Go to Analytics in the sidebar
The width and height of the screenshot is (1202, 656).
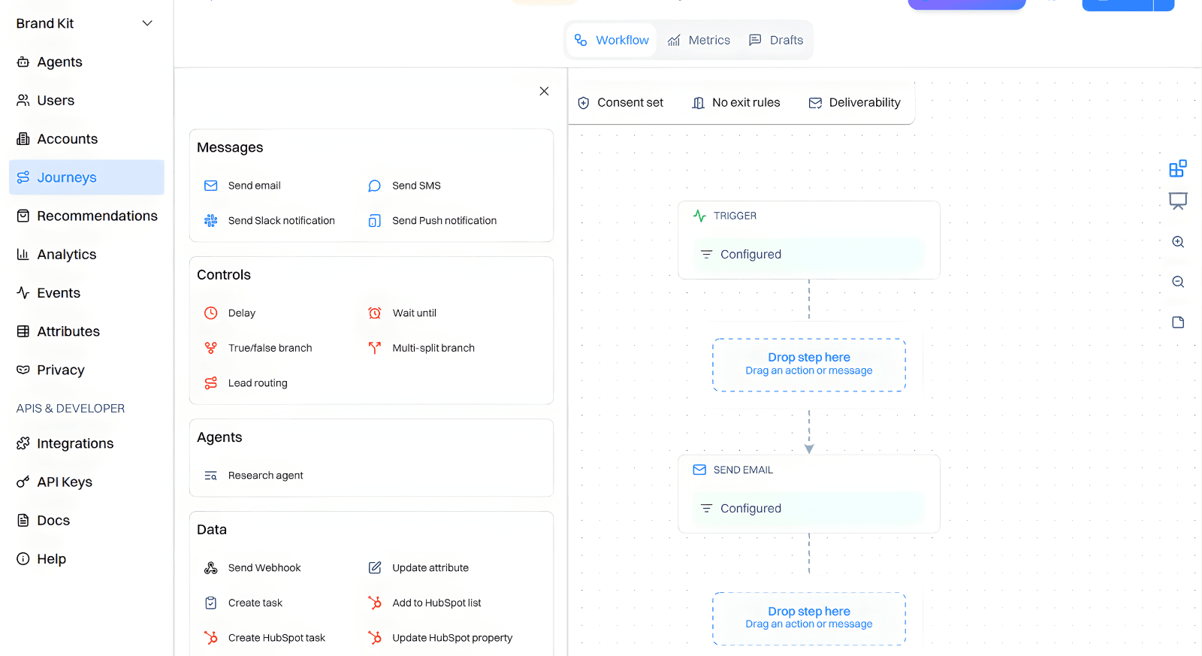coord(67,255)
